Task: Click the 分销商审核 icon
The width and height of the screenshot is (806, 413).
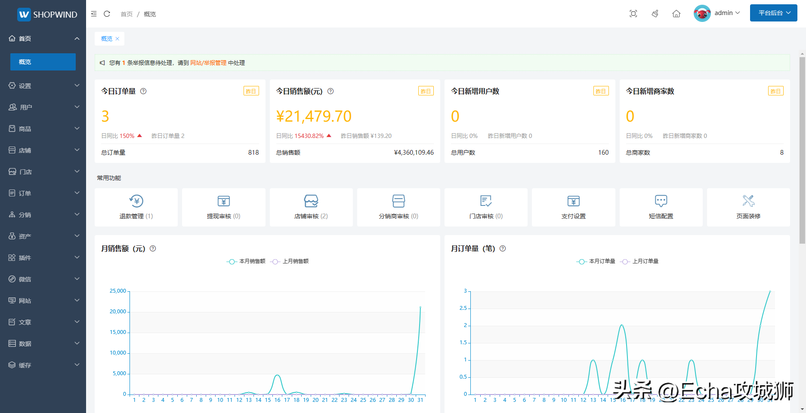Action: tap(398, 201)
